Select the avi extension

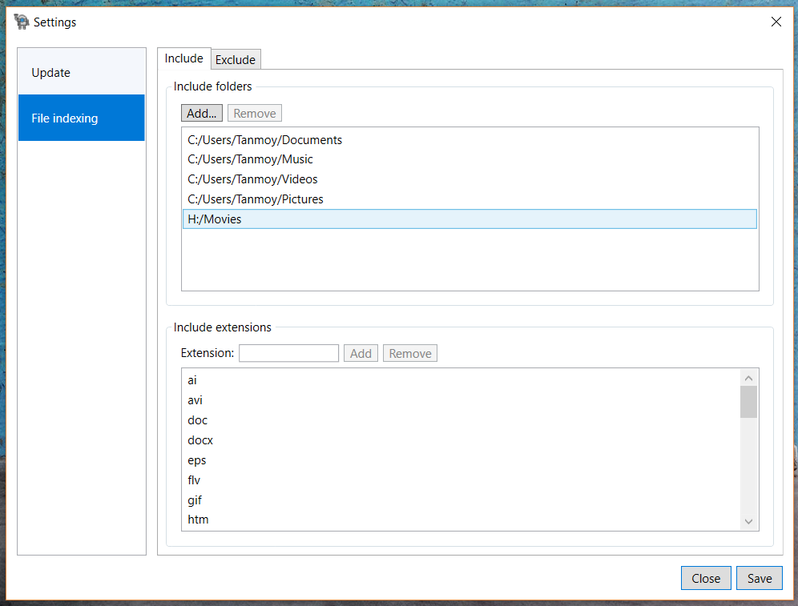pyautogui.click(x=461, y=400)
